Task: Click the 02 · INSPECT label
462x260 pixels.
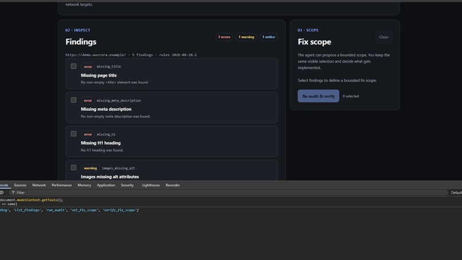Action: 78,30
